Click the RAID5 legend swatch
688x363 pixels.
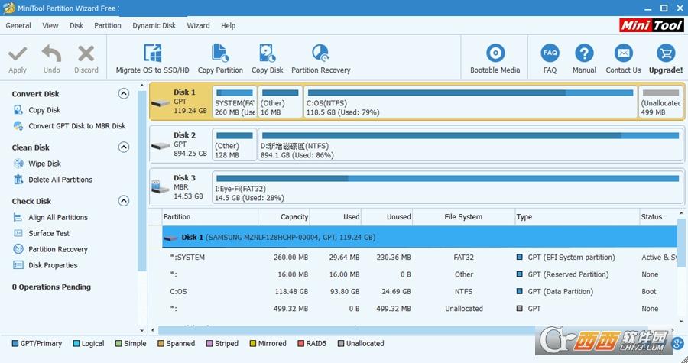(x=300, y=344)
